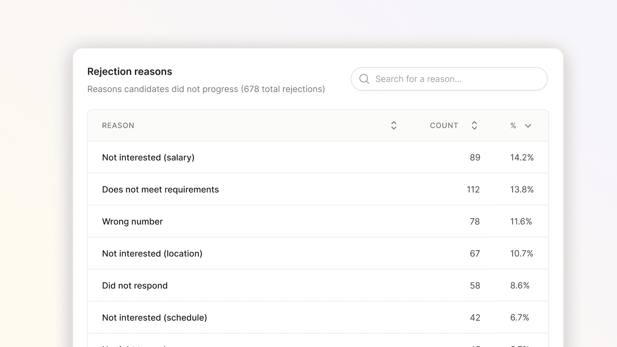Select the 'Not interested (schedule)' row
617x347 pixels.
point(318,317)
